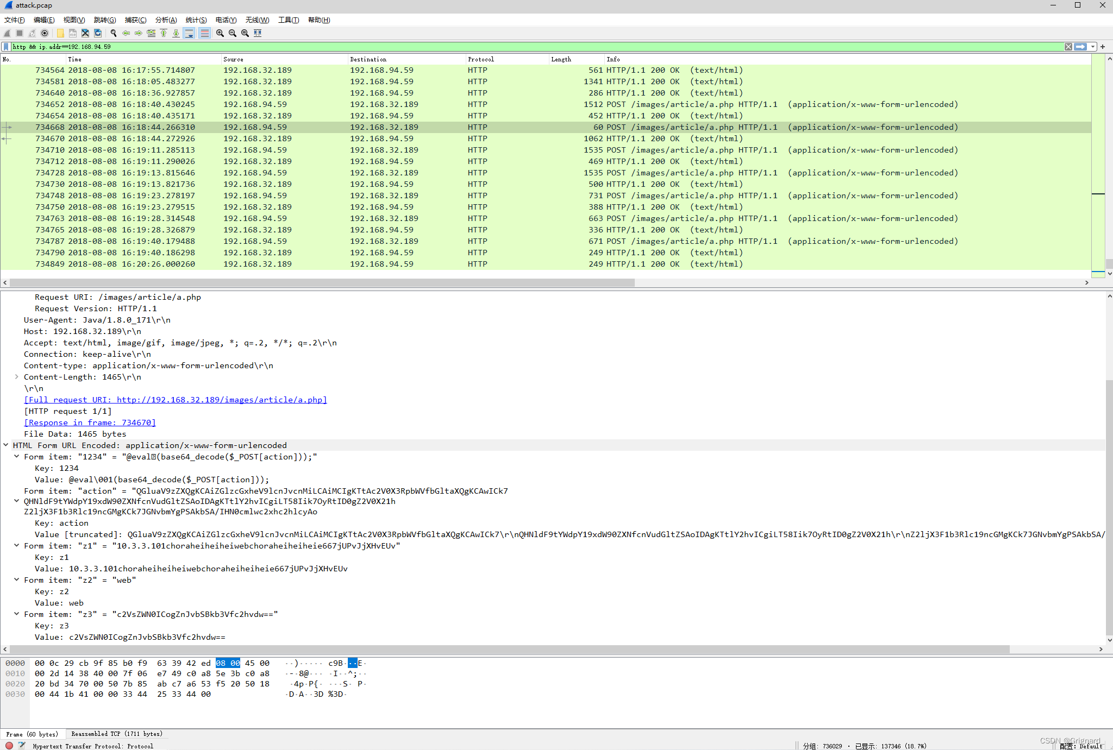
Task: Follow the Full request URI link
Action: (176, 400)
